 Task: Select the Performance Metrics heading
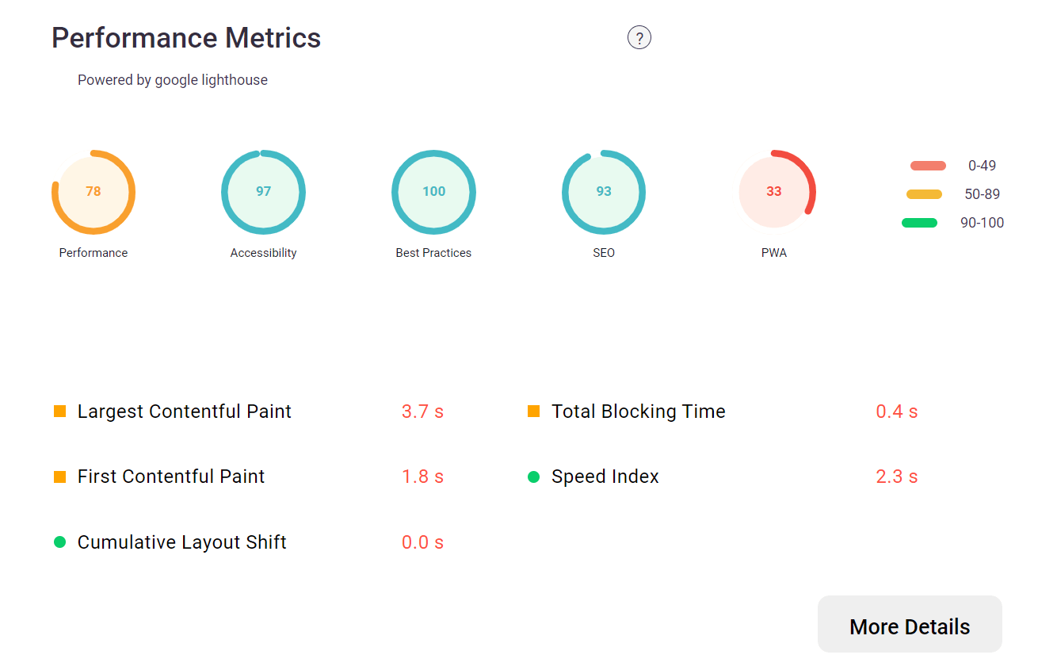pyautogui.click(x=186, y=37)
